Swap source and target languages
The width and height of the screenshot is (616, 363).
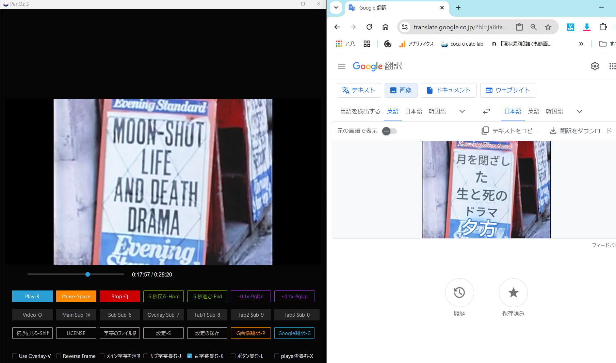click(x=487, y=111)
